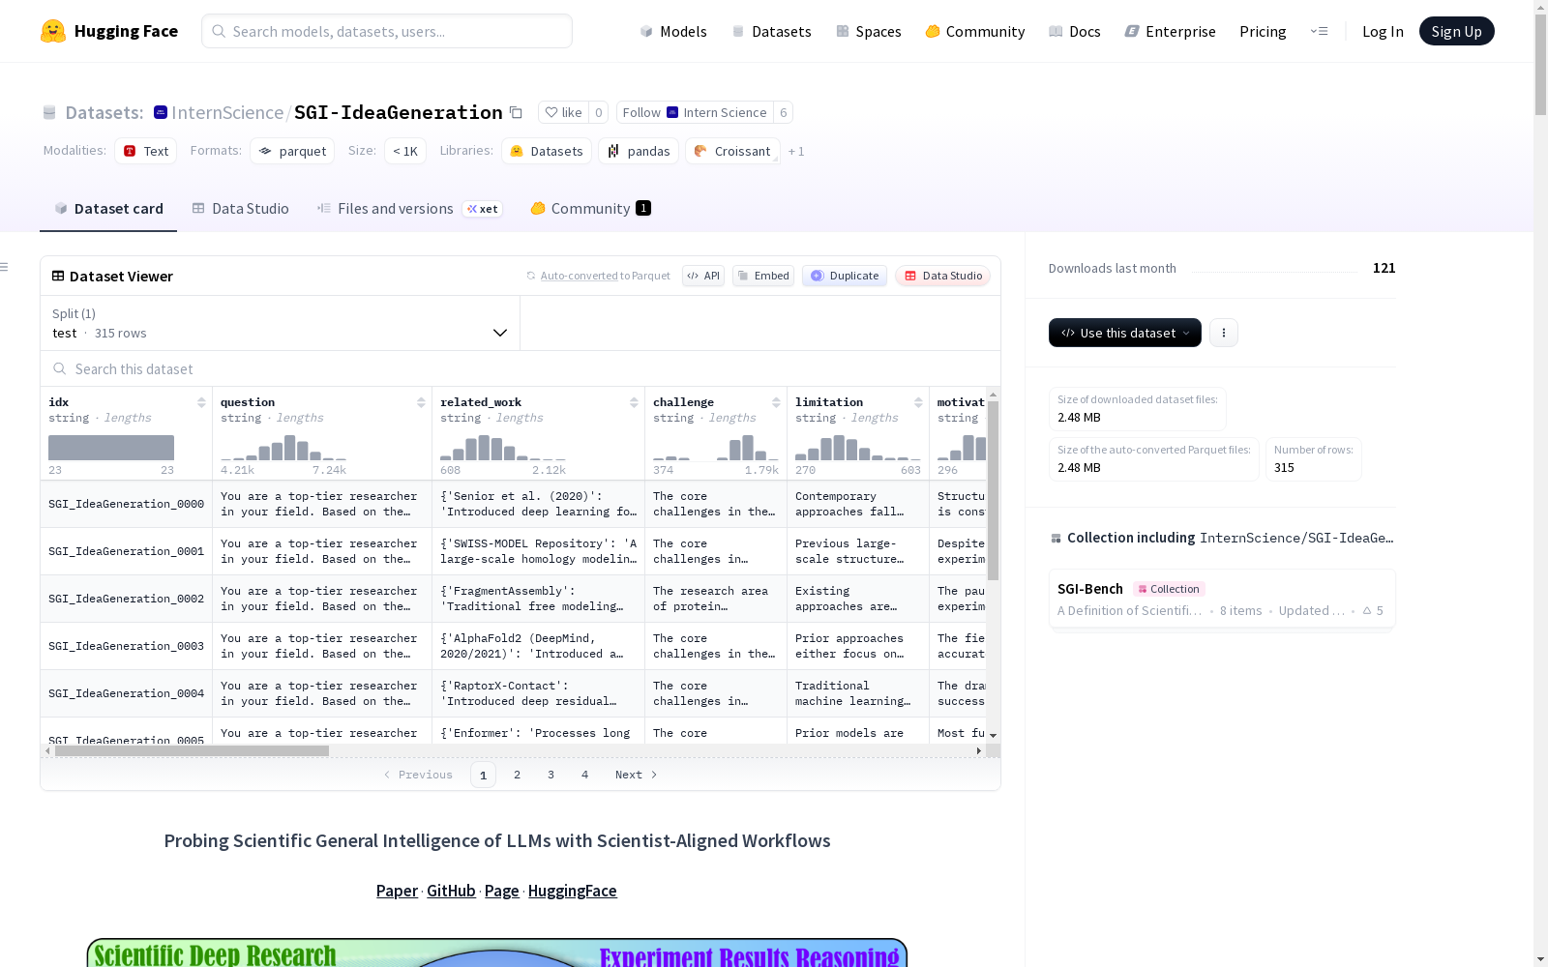Open the Community tab for this dataset
Screen dimensions: 1548x967
[590, 209]
